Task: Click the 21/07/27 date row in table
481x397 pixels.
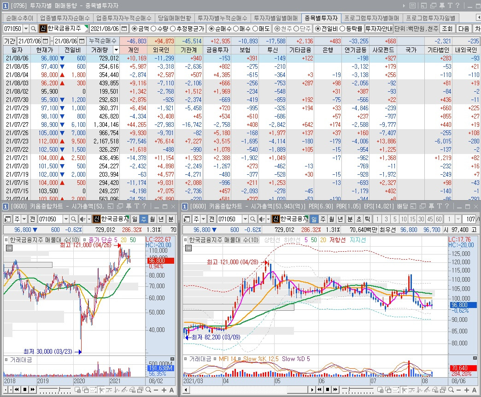Action: [x=242, y=124]
